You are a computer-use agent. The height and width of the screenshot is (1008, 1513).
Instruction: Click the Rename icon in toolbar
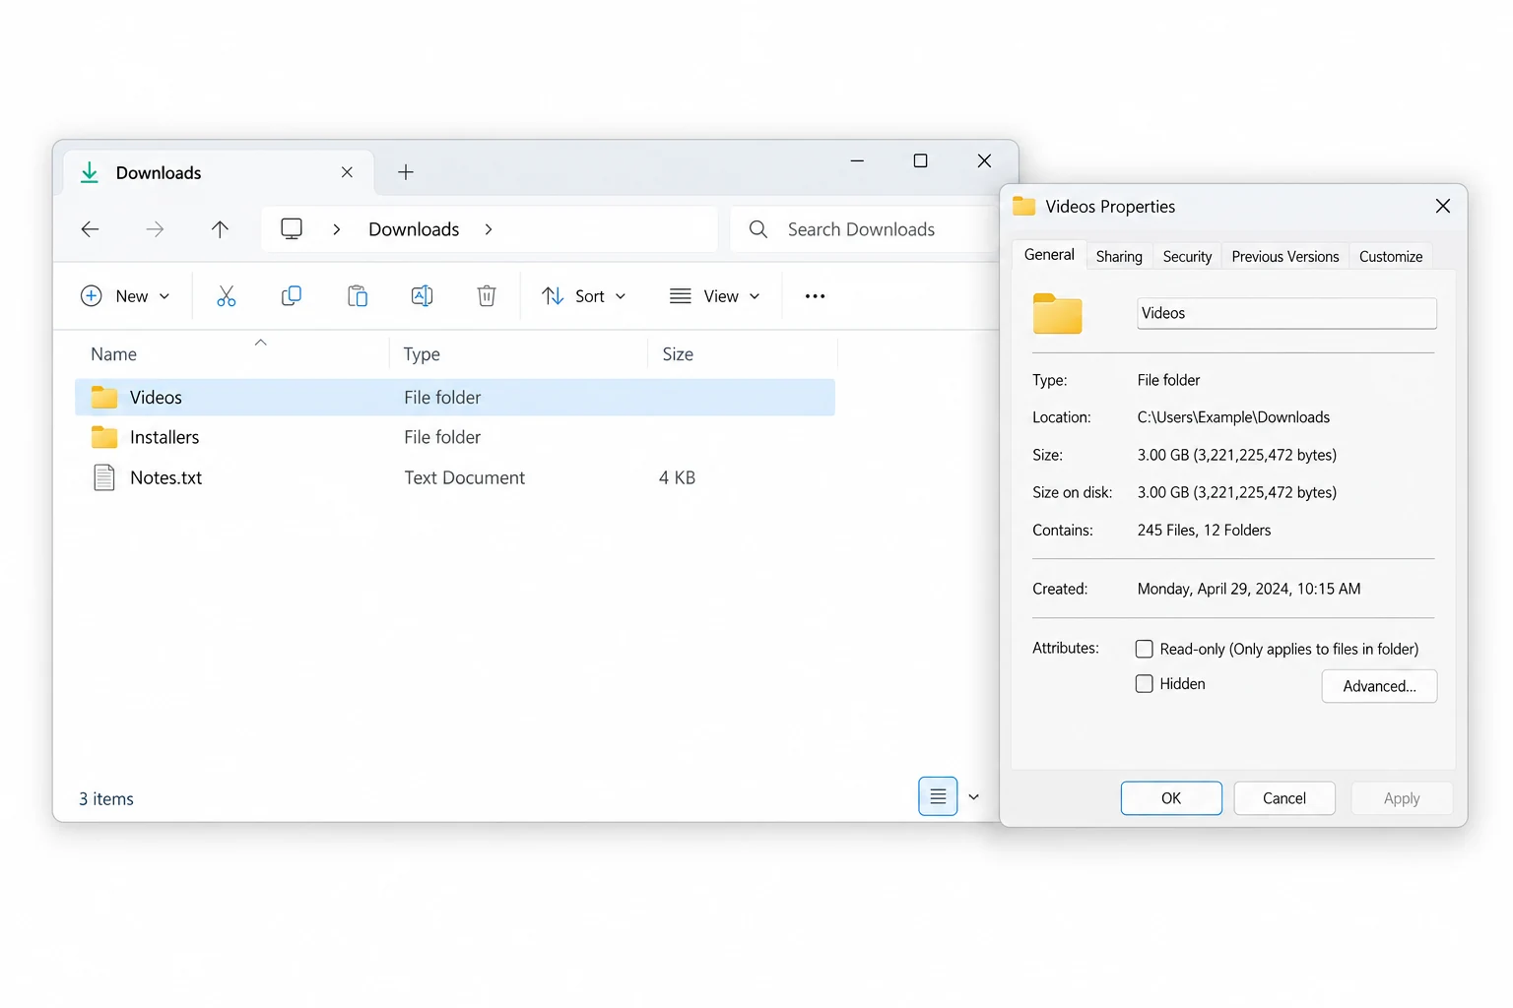(422, 296)
